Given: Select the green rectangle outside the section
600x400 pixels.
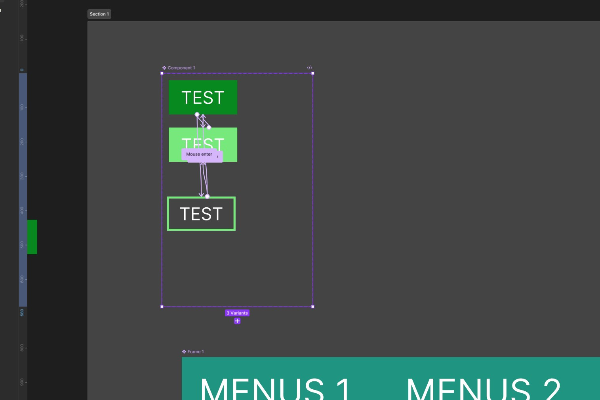Looking at the screenshot, I should pyautogui.click(x=32, y=237).
